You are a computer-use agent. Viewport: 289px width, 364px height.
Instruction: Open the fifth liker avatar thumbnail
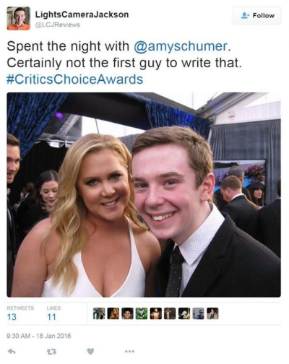pos(156,313)
